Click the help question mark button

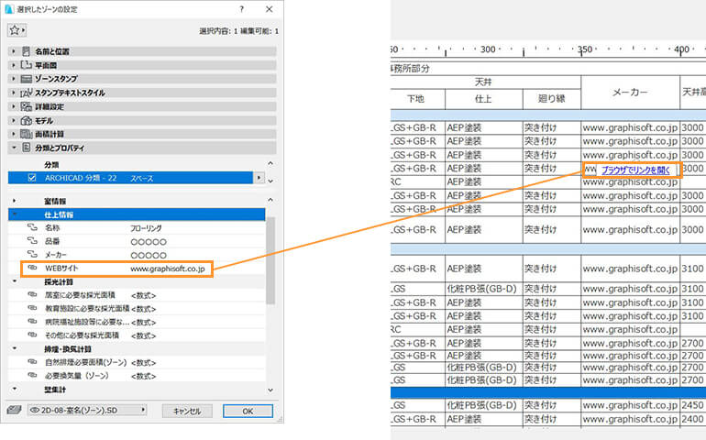[241, 8]
